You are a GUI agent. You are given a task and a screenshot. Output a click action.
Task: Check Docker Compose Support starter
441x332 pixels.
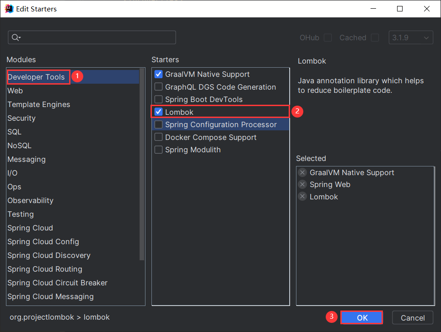click(159, 137)
